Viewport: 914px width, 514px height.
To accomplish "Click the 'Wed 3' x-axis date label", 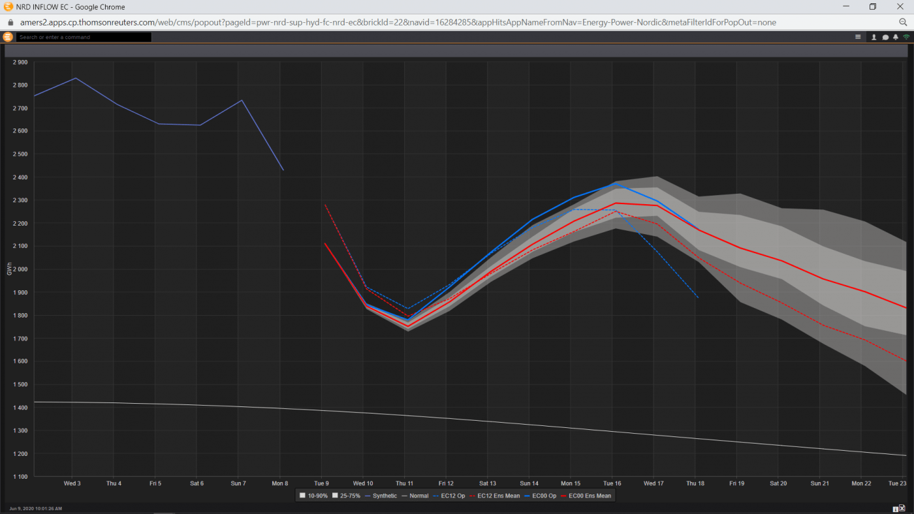I will [72, 483].
